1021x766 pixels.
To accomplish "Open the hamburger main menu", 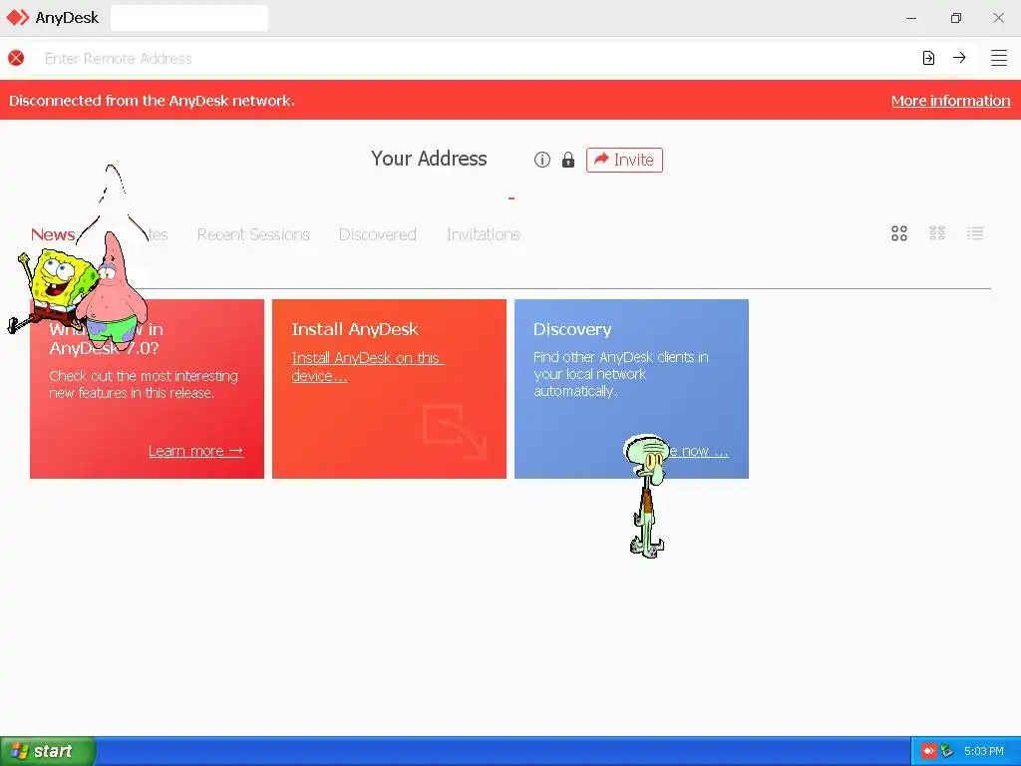I will 999,58.
